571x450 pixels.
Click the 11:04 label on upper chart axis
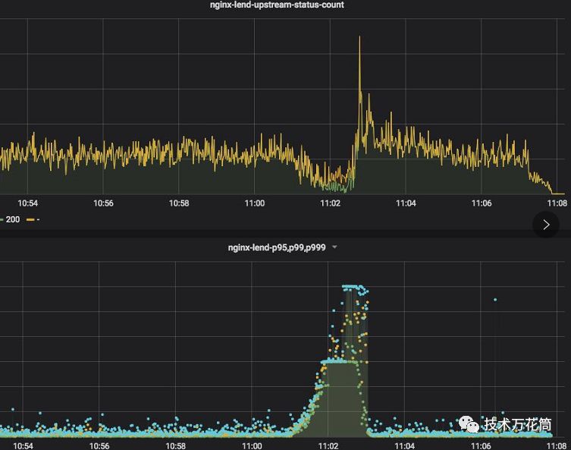coord(406,203)
